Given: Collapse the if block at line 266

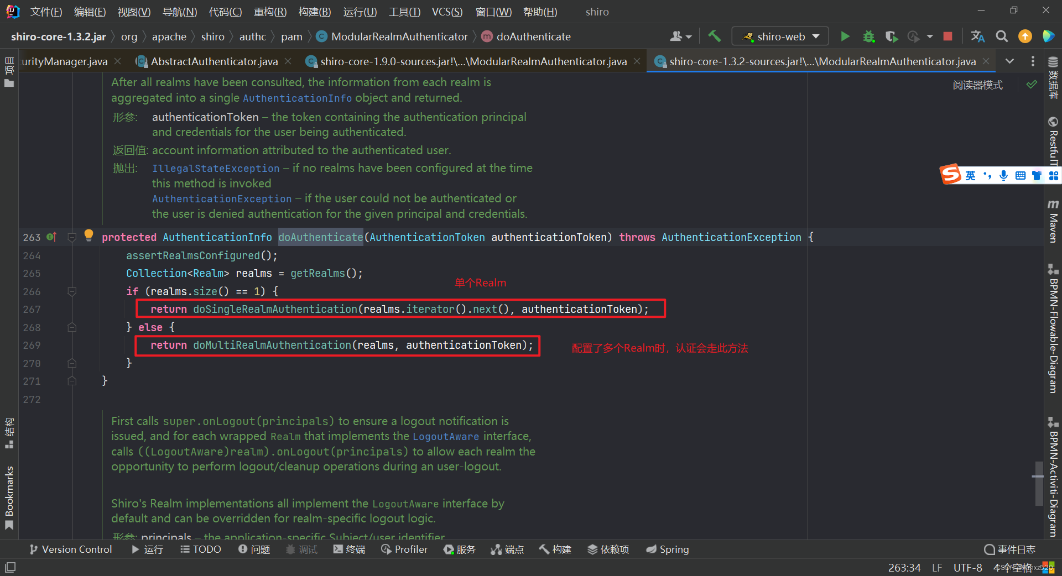Looking at the screenshot, I should point(71,291).
